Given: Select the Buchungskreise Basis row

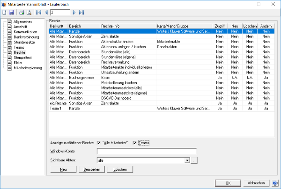Looking at the screenshot, I should 162,78.
